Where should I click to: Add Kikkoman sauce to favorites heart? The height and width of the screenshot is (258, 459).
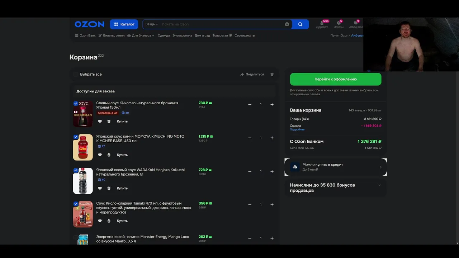100,121
